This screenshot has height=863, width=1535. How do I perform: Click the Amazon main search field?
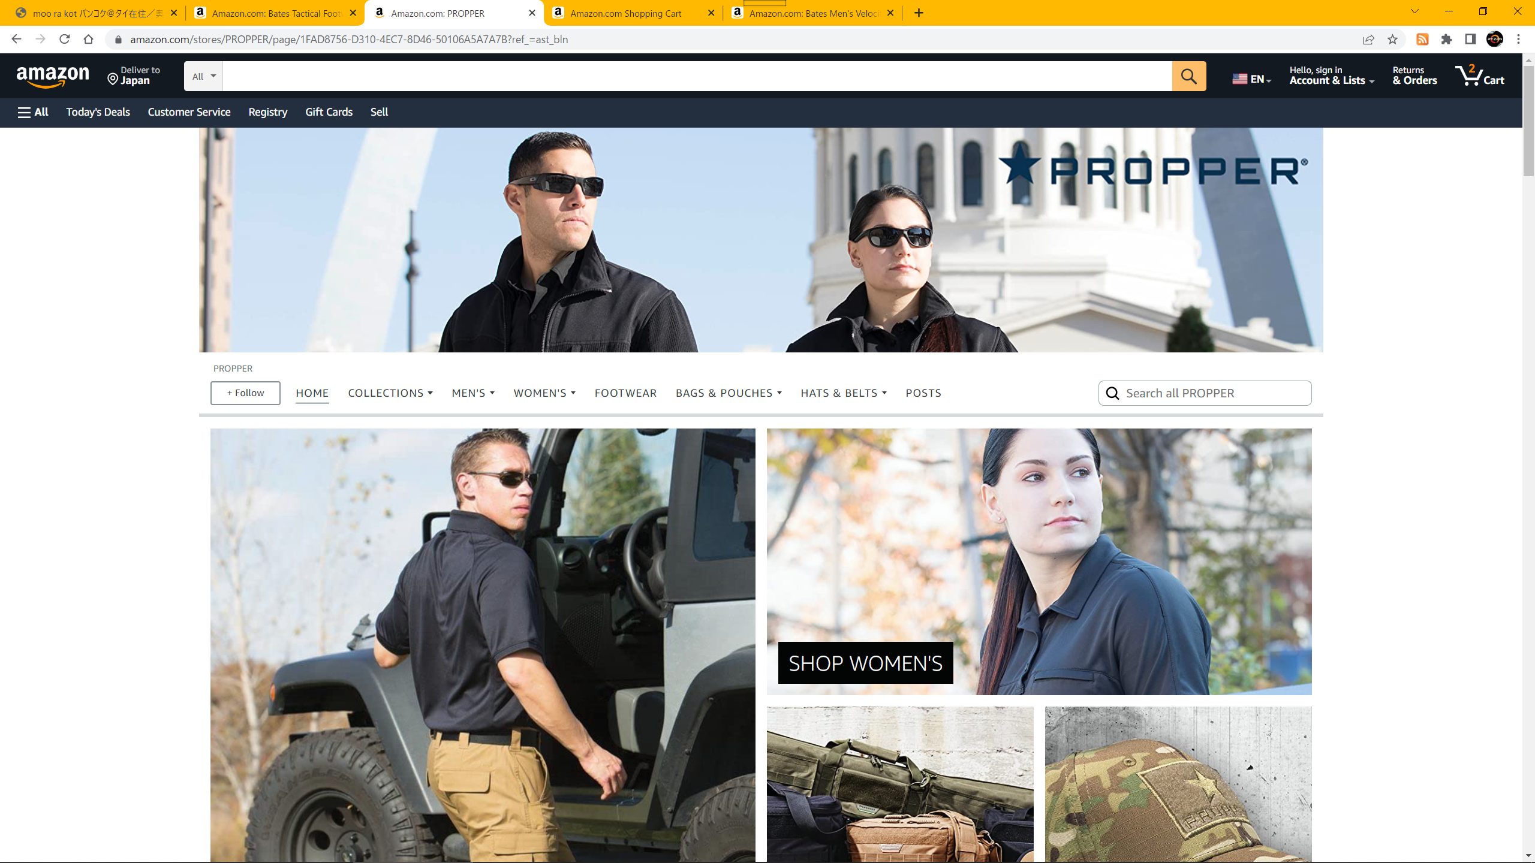tap(697, 76)
